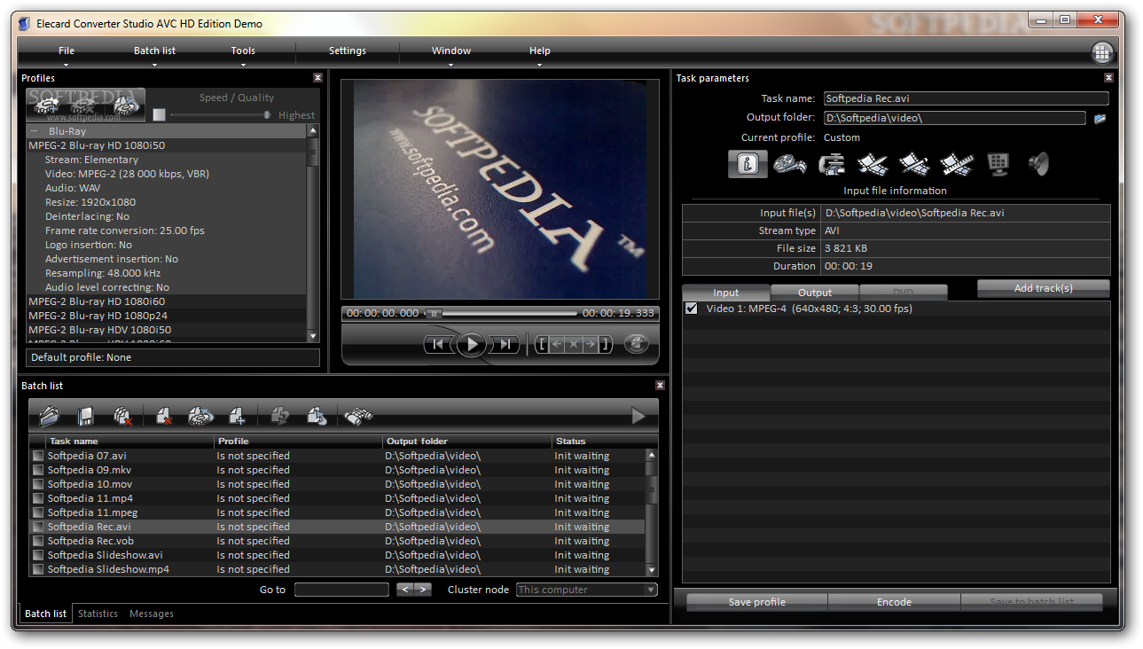Open task settings via the batch toolbar gear icon

(200, 415)
